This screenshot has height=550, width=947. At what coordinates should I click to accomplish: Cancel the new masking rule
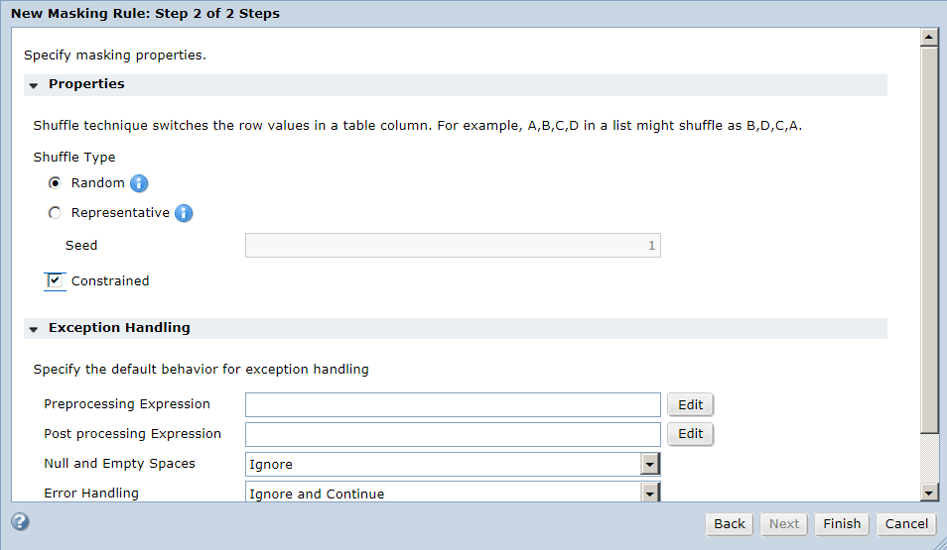tap(906, 524)
